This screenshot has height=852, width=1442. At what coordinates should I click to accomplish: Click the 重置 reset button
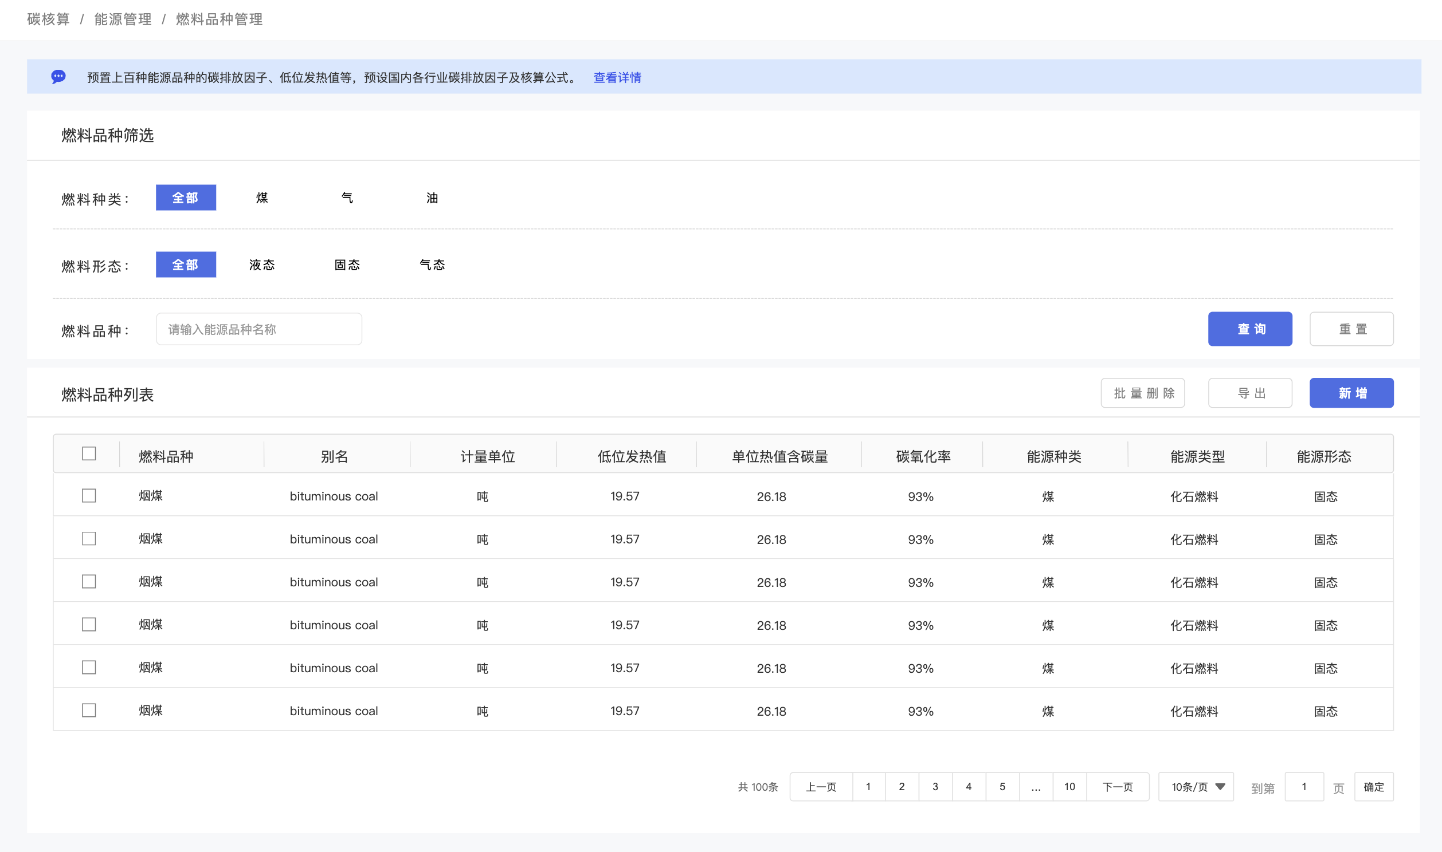point(1351,329)
